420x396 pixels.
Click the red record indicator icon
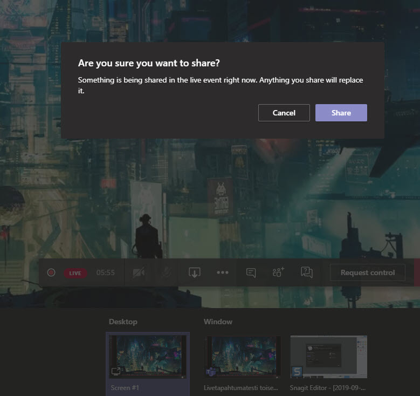[x=51, y=273]
